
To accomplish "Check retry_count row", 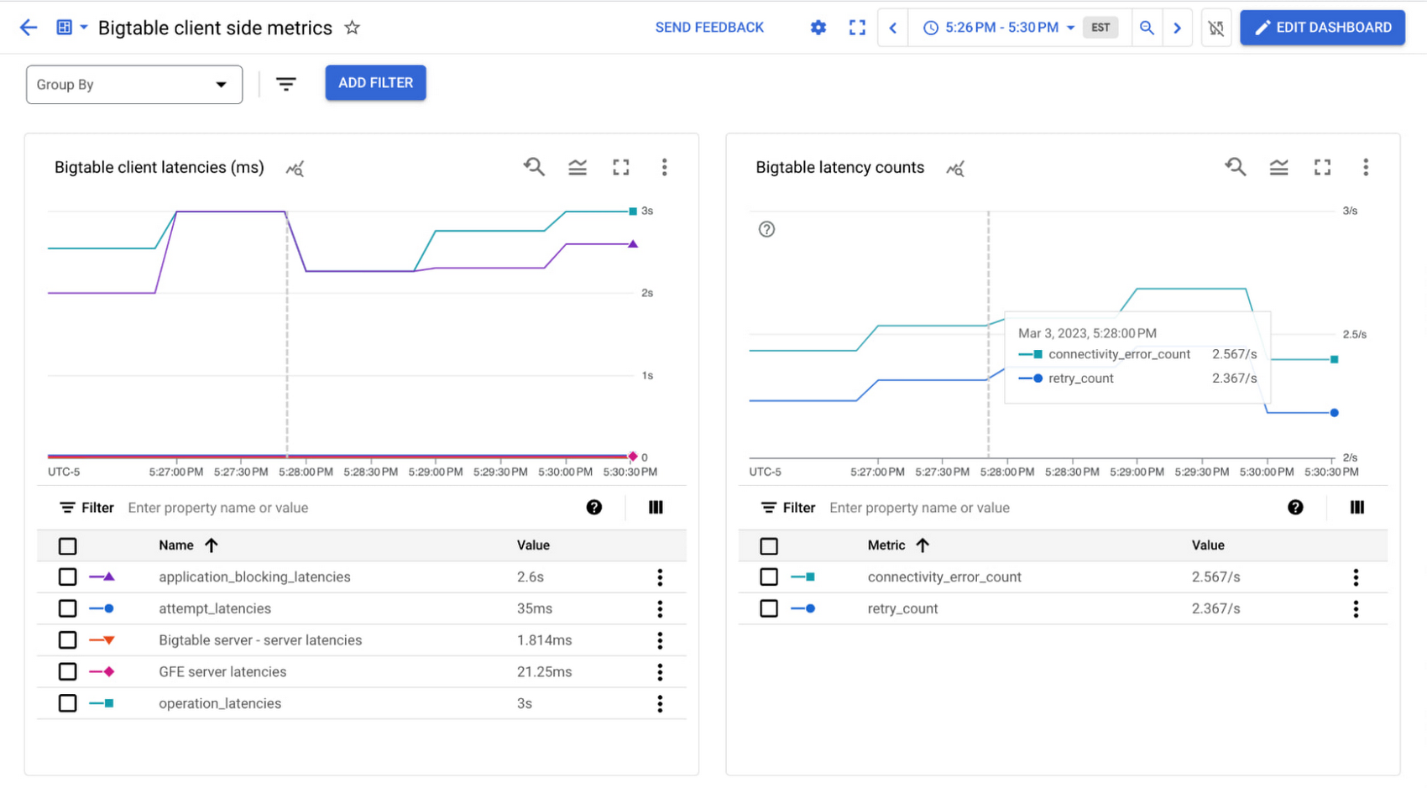I will point(769,609).
